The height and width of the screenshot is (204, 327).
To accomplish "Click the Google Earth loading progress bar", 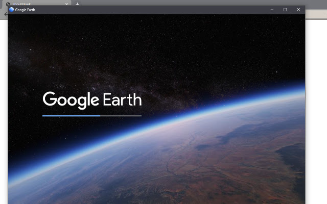I will (x=92, y=116).
